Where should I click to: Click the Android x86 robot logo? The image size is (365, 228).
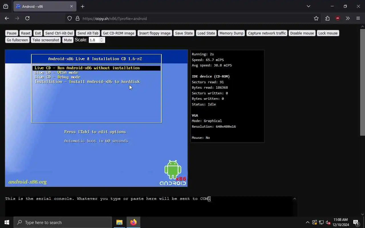click(x=173, y=173)
